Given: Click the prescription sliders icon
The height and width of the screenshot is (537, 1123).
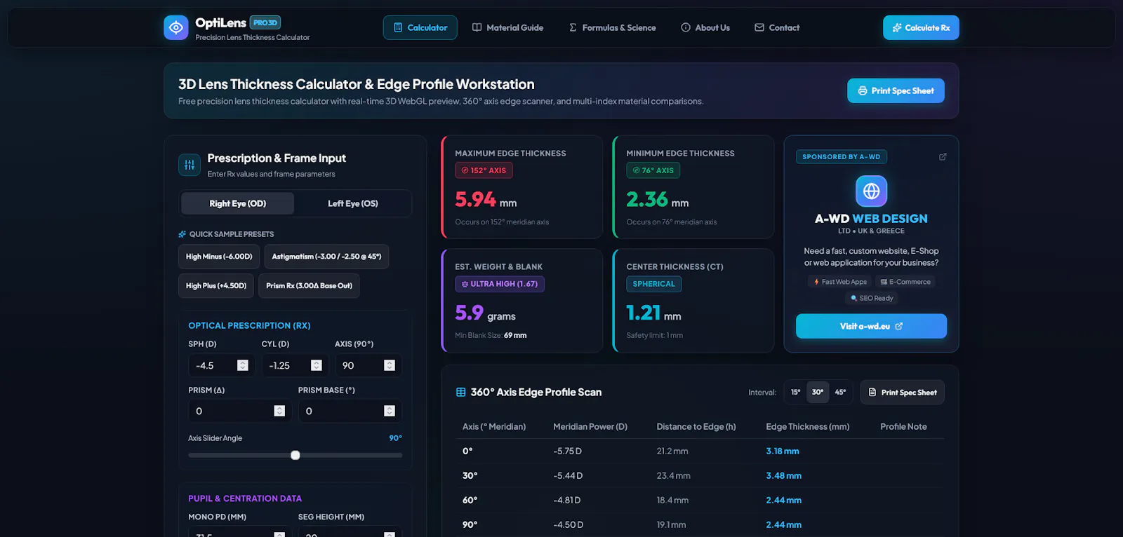Looking at the screenshot, I should [x=190, y=165].
